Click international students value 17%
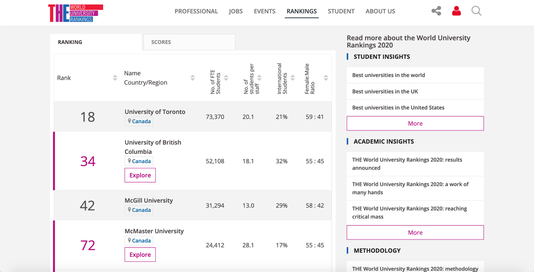Screen dimensions: 534x272 (282, 245)
